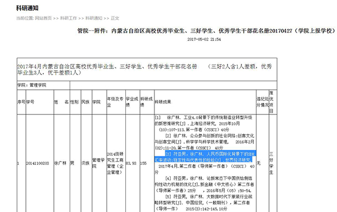Click publication [2] about 公众参与创新
The width and height of the screenshot is (337, 212).
click(204, 142)
